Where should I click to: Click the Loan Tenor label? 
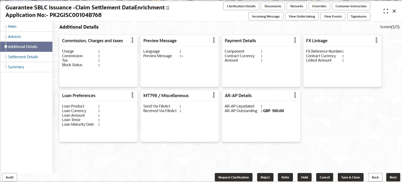71,120
